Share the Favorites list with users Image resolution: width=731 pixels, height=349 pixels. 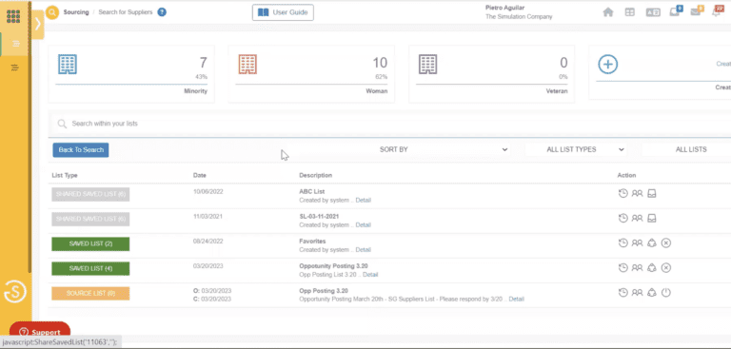pos(638,242)
